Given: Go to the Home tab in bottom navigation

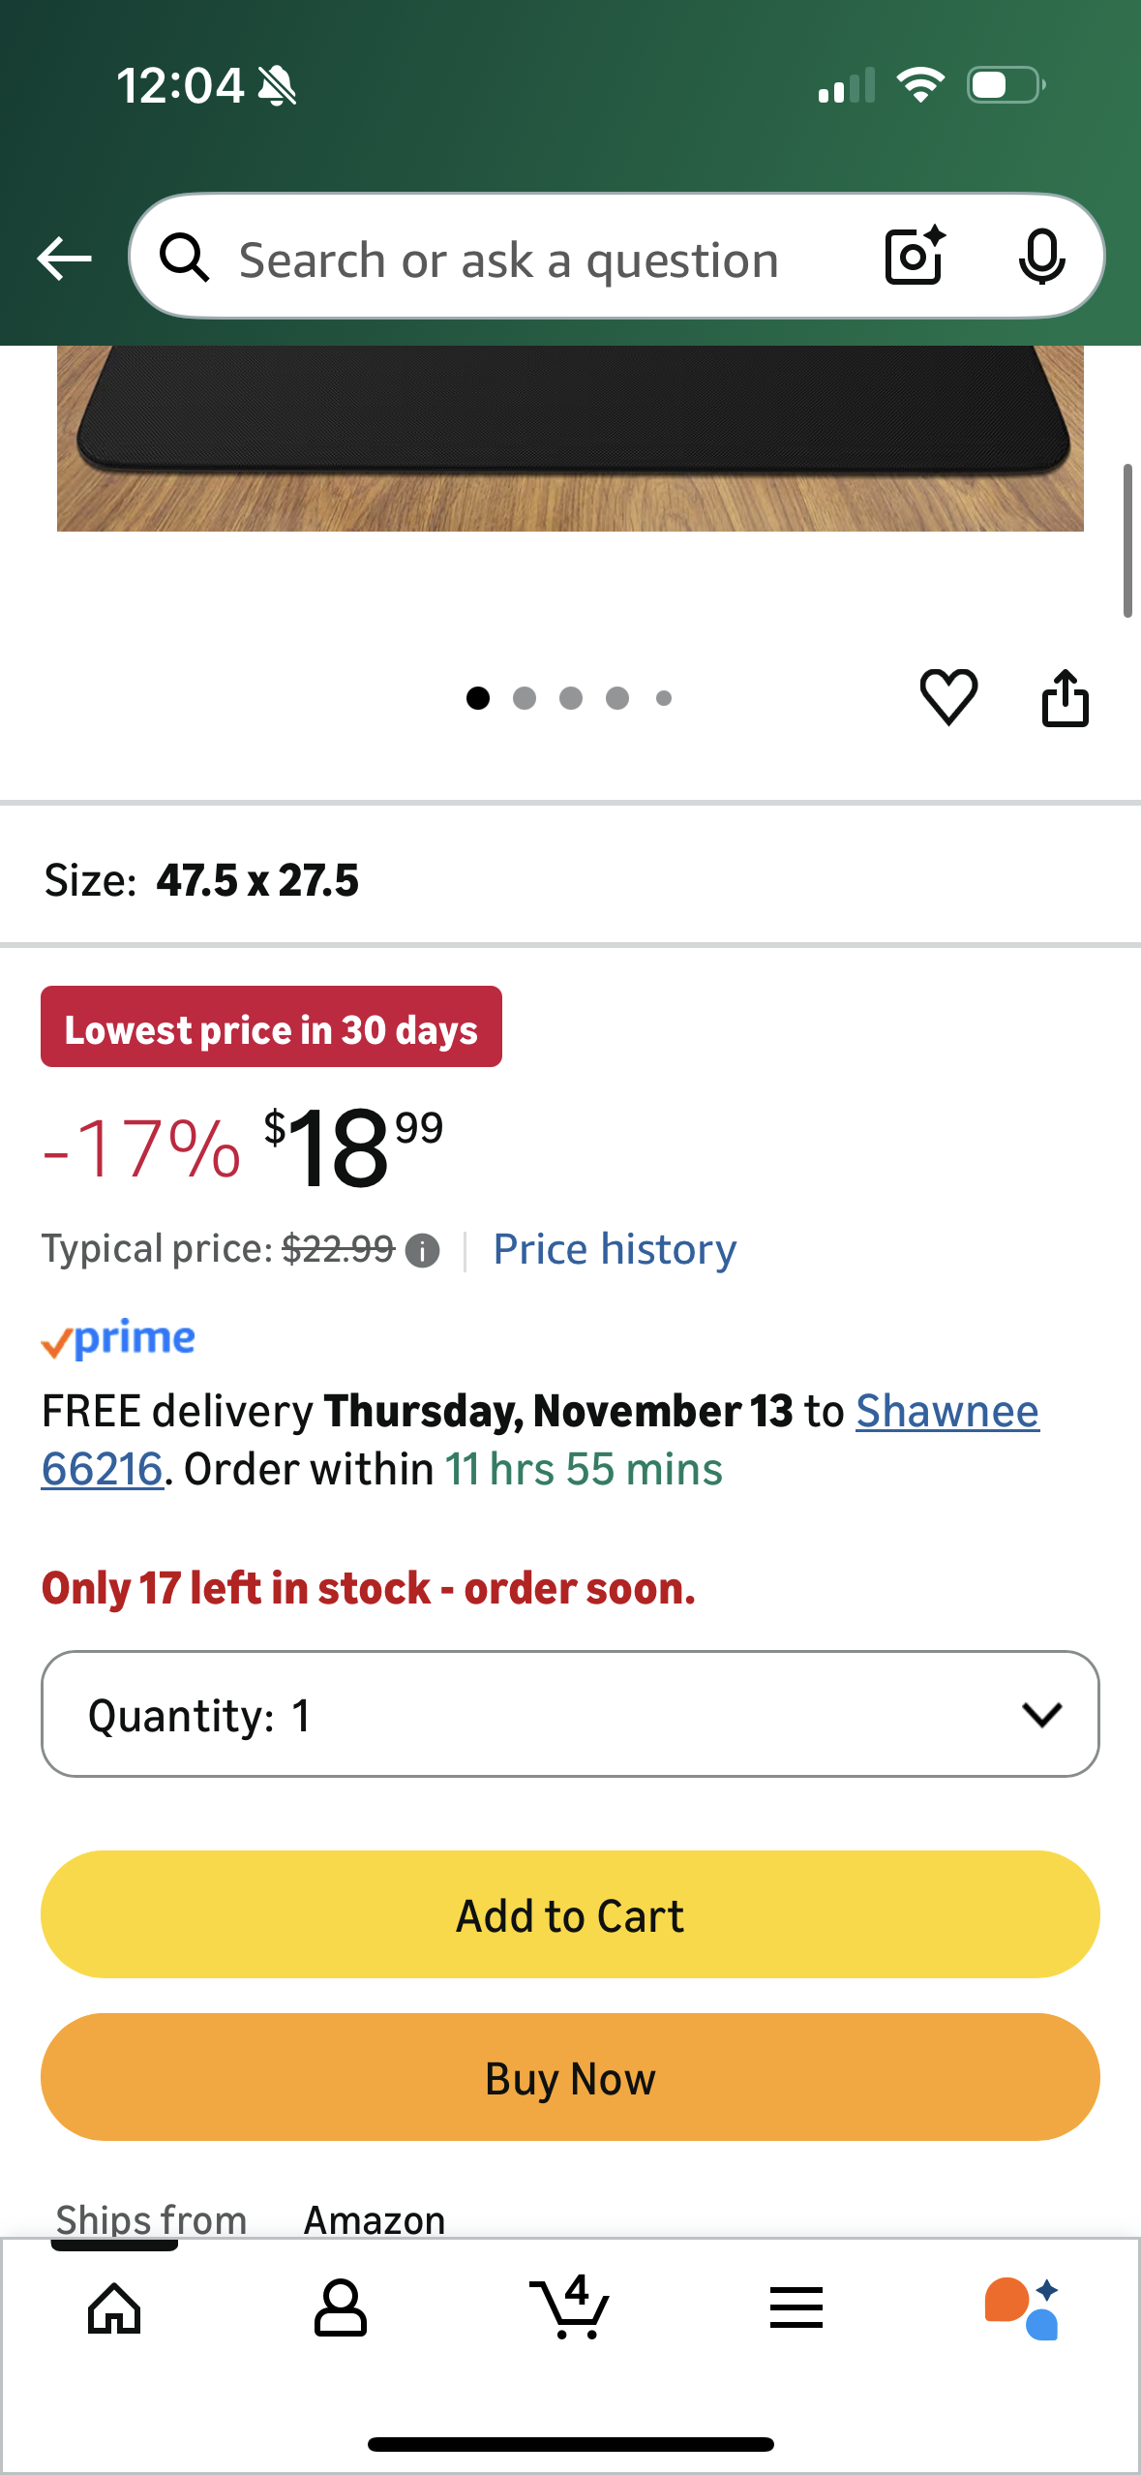Looking at the screenshot, I should (x=113, y=2311).
